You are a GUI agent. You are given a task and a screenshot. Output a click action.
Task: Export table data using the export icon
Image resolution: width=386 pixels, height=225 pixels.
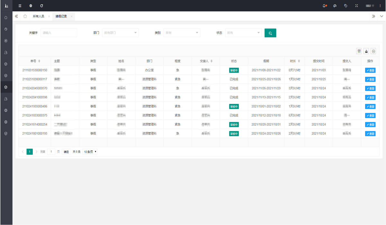point(366,51)
